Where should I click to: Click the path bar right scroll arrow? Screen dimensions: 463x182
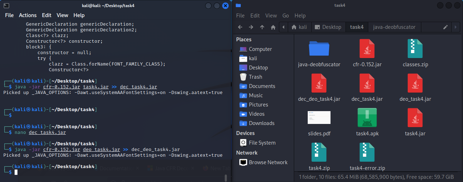tap(455, 27)
